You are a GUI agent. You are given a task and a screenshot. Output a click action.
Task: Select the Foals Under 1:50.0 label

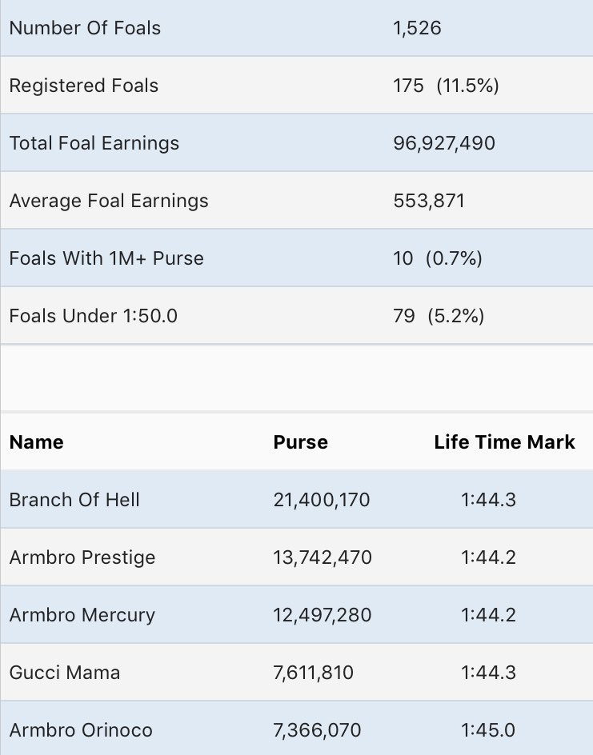(94, 316)
